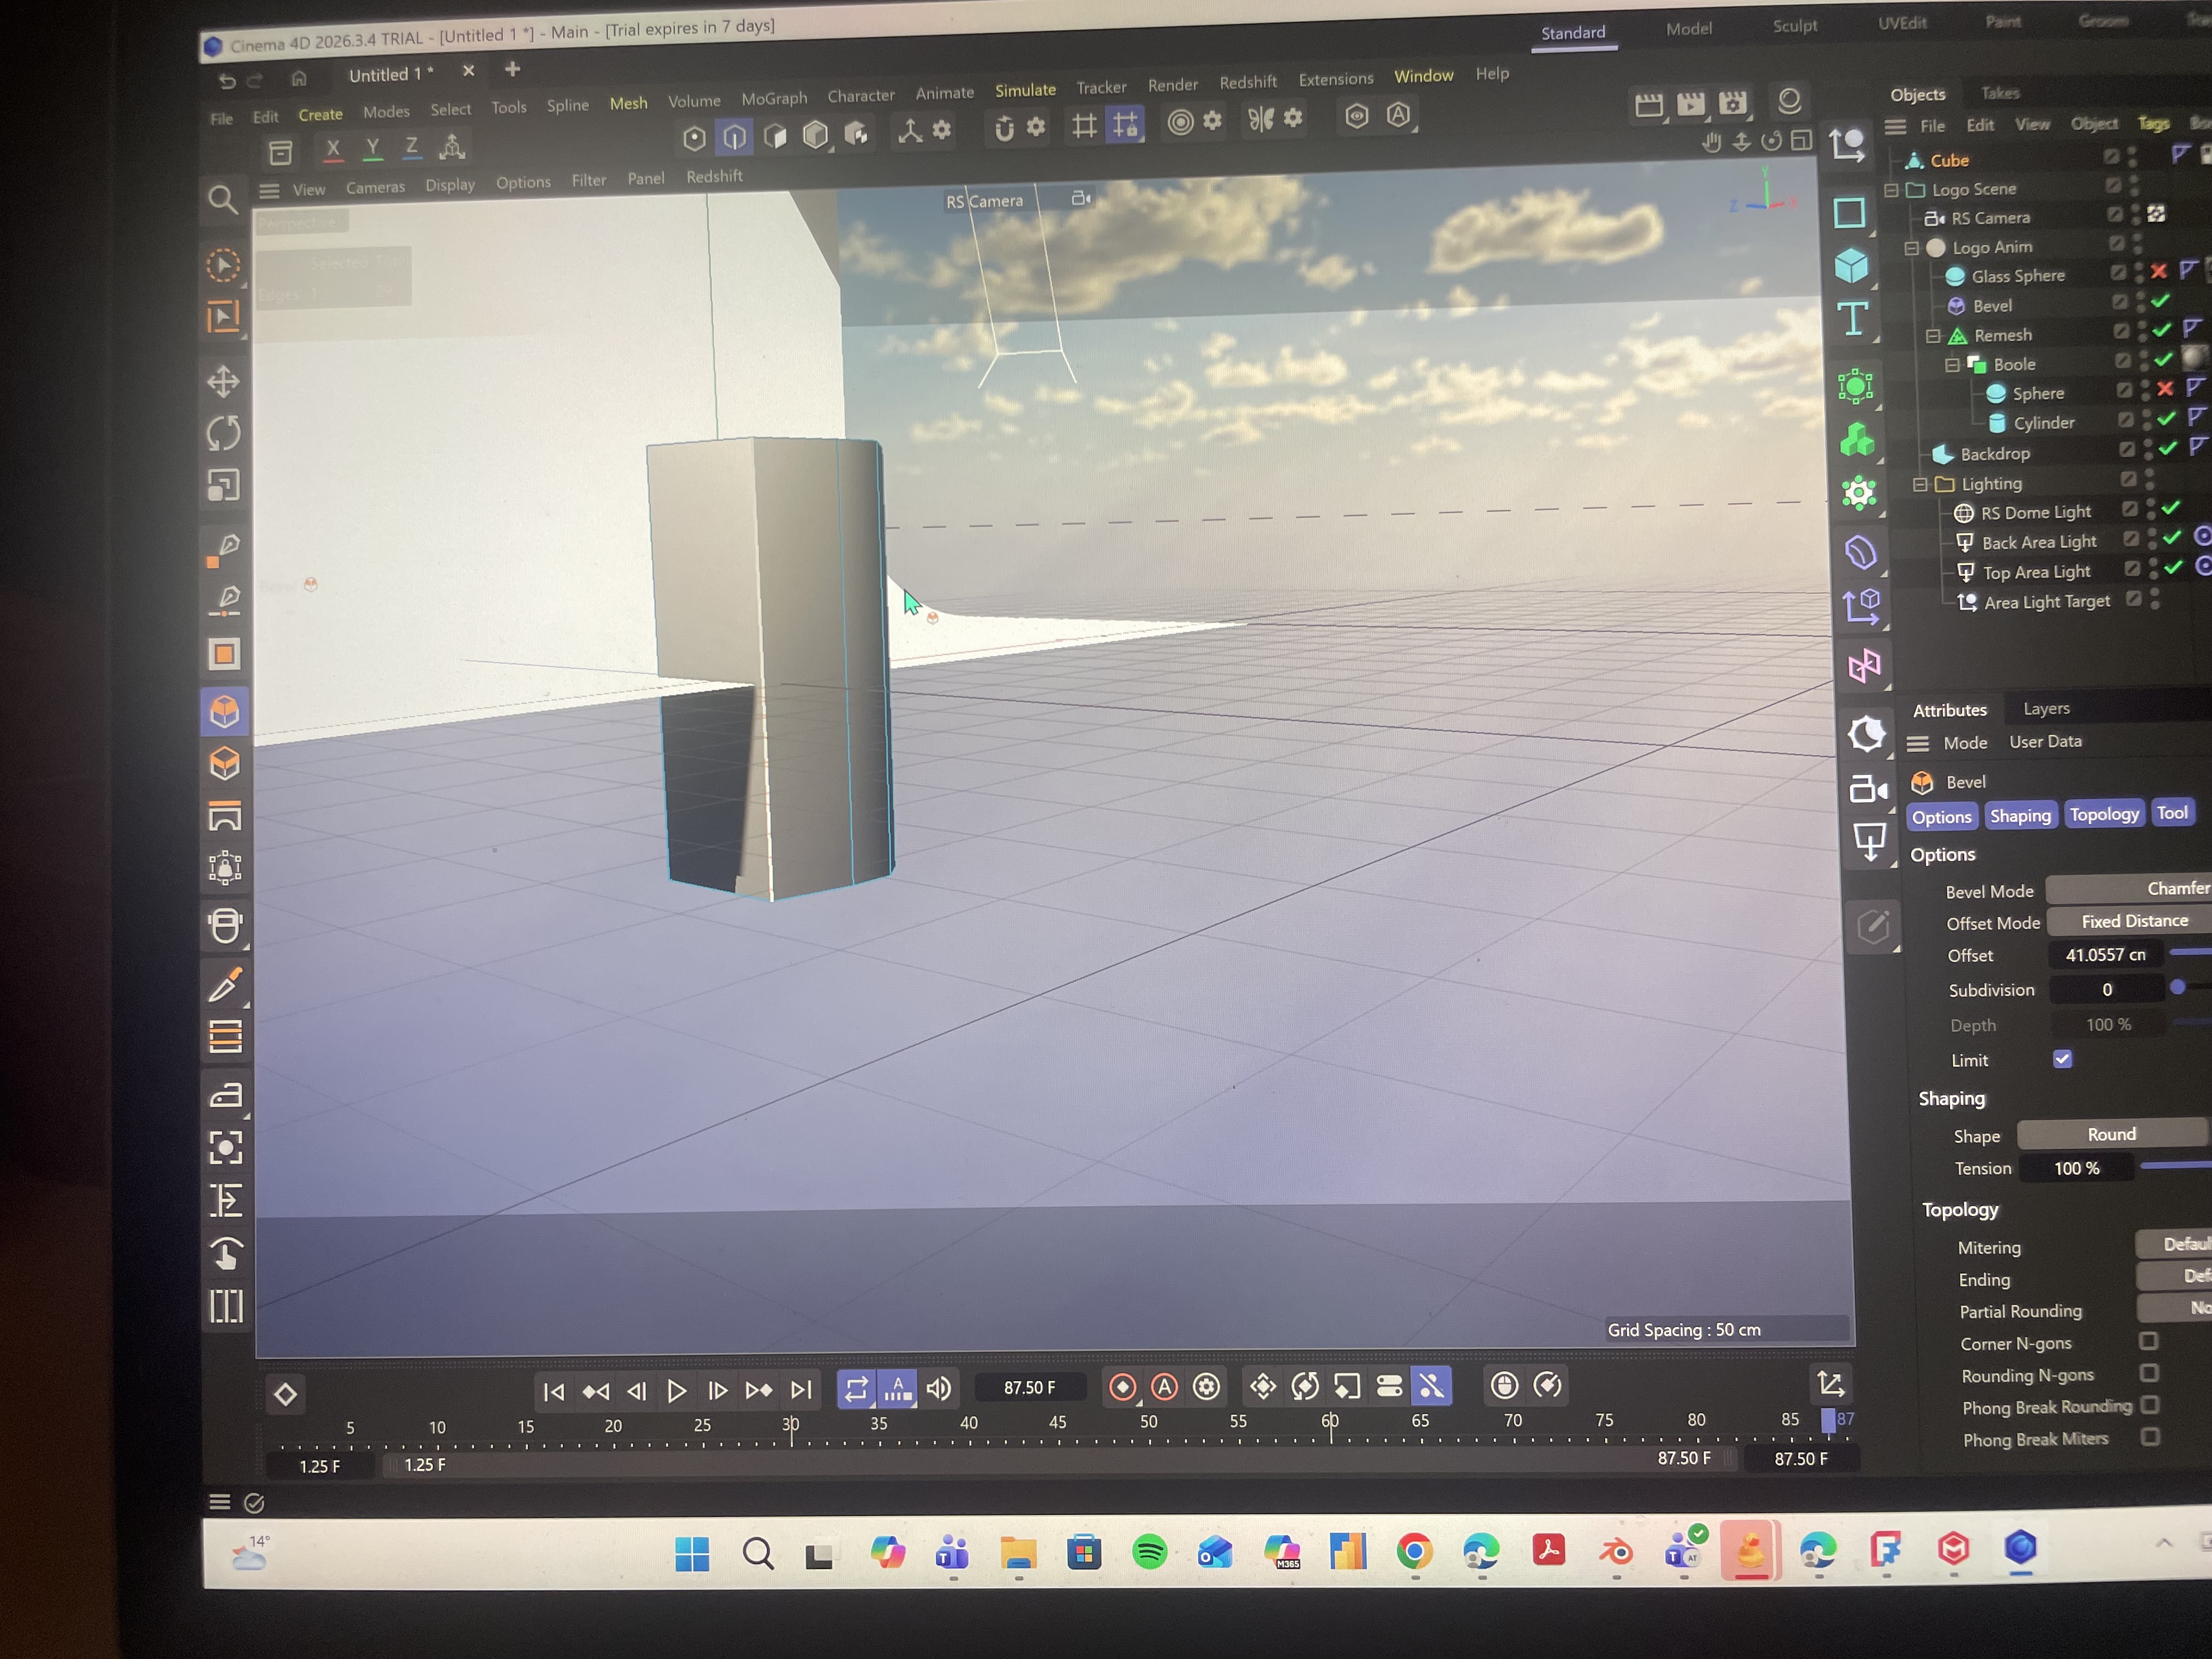The image size is (2212, 1659).
Task: Open the Simulate menu
Action: click(1025, 90)
